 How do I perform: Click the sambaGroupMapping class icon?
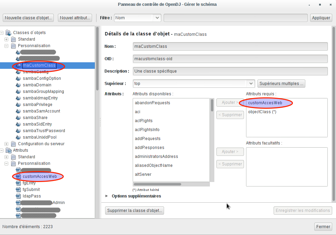(18, 92)
